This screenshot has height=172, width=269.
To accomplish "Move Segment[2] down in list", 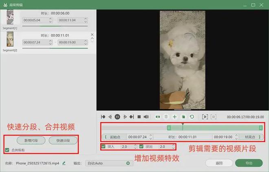I will click(x=92, y=41).
